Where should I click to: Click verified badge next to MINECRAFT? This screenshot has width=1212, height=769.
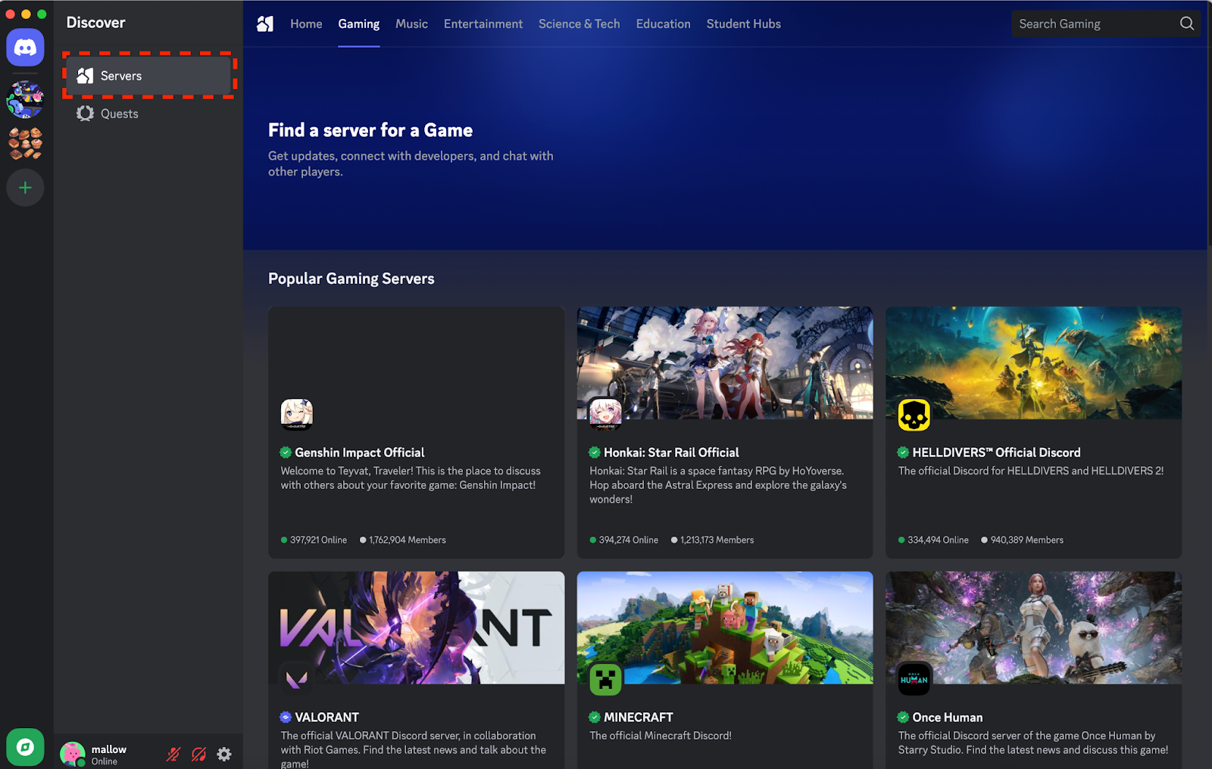pos(595,717)
